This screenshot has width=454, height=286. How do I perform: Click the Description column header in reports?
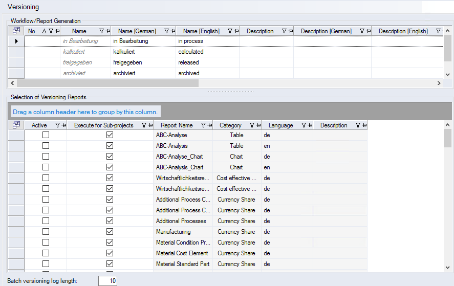pos(334,125)
